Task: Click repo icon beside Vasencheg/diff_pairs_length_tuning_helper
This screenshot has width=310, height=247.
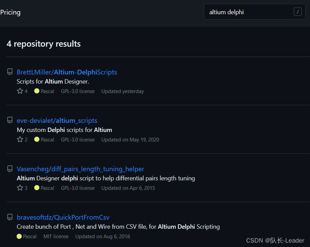Action: click(10, 169)
